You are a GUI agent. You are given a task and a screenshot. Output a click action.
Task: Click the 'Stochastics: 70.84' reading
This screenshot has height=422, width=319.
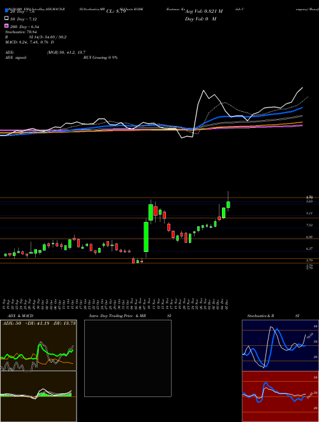tap(20, 32)
